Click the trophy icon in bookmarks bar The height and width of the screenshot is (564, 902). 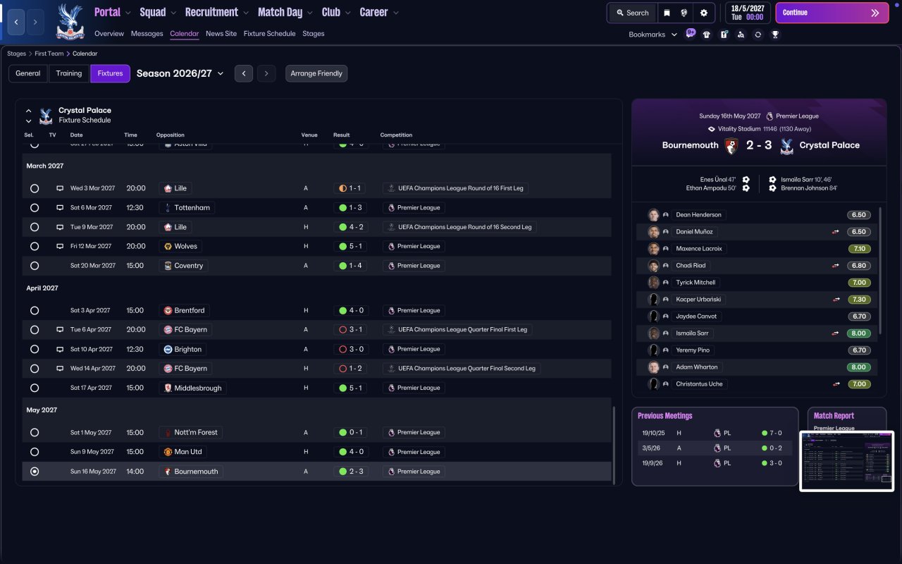tap(775, 34)
